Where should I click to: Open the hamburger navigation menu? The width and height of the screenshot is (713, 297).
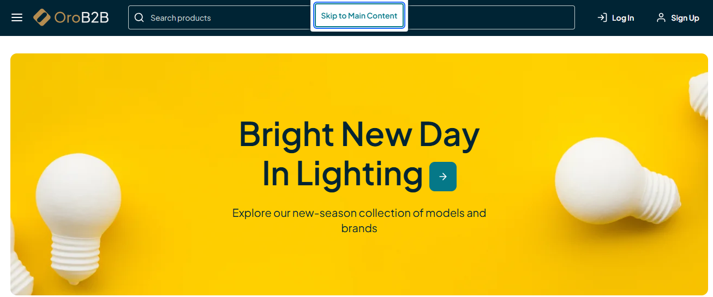tap(17, 18)
